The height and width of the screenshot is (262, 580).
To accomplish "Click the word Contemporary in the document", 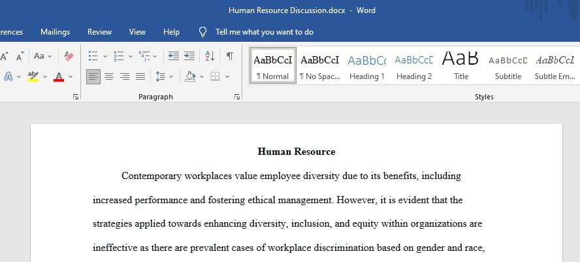I will (x=152, y=176).
